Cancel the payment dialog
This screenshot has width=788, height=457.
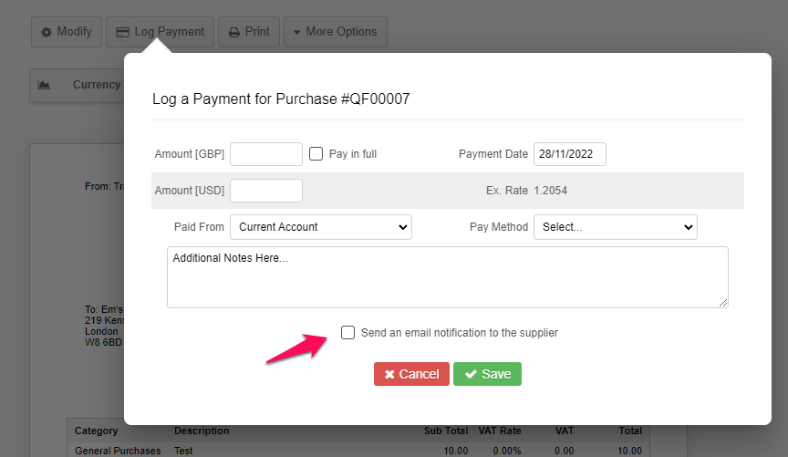coord(411,374)
